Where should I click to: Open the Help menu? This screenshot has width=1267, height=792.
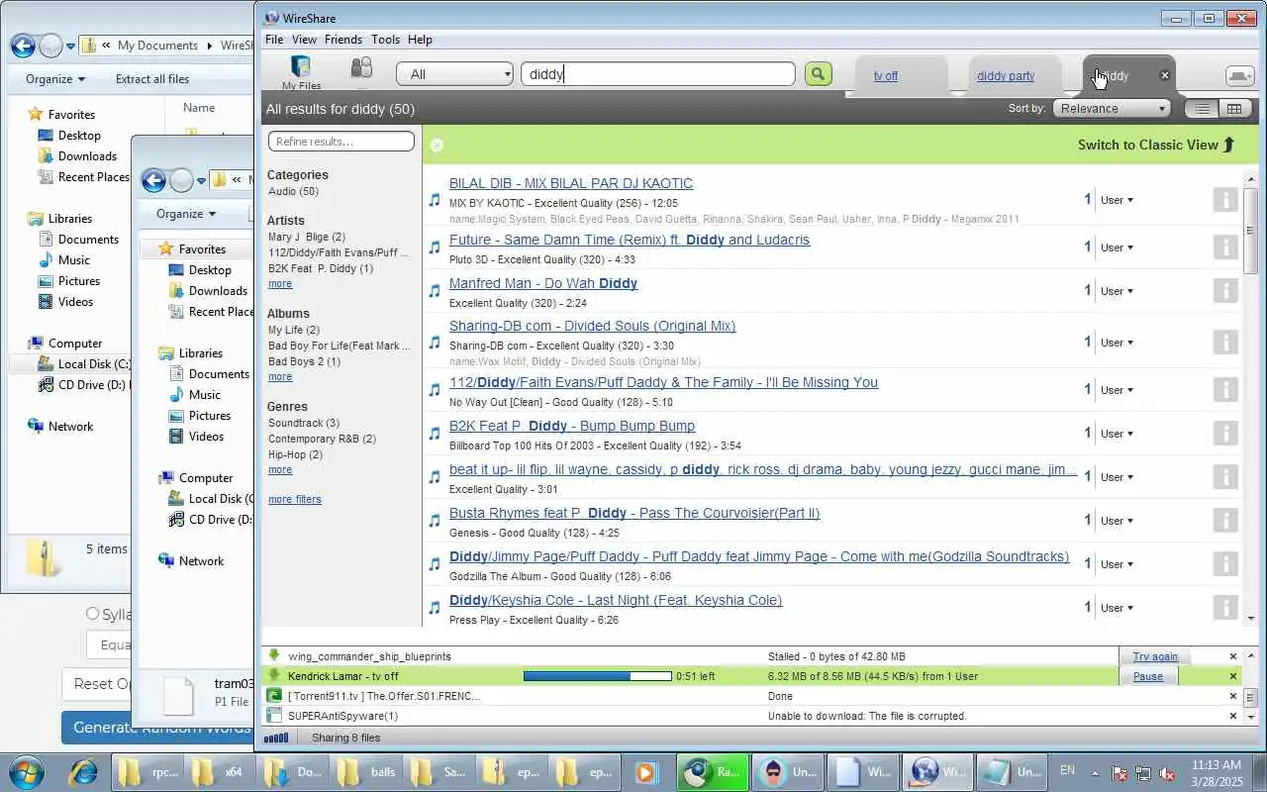[420, 40]
